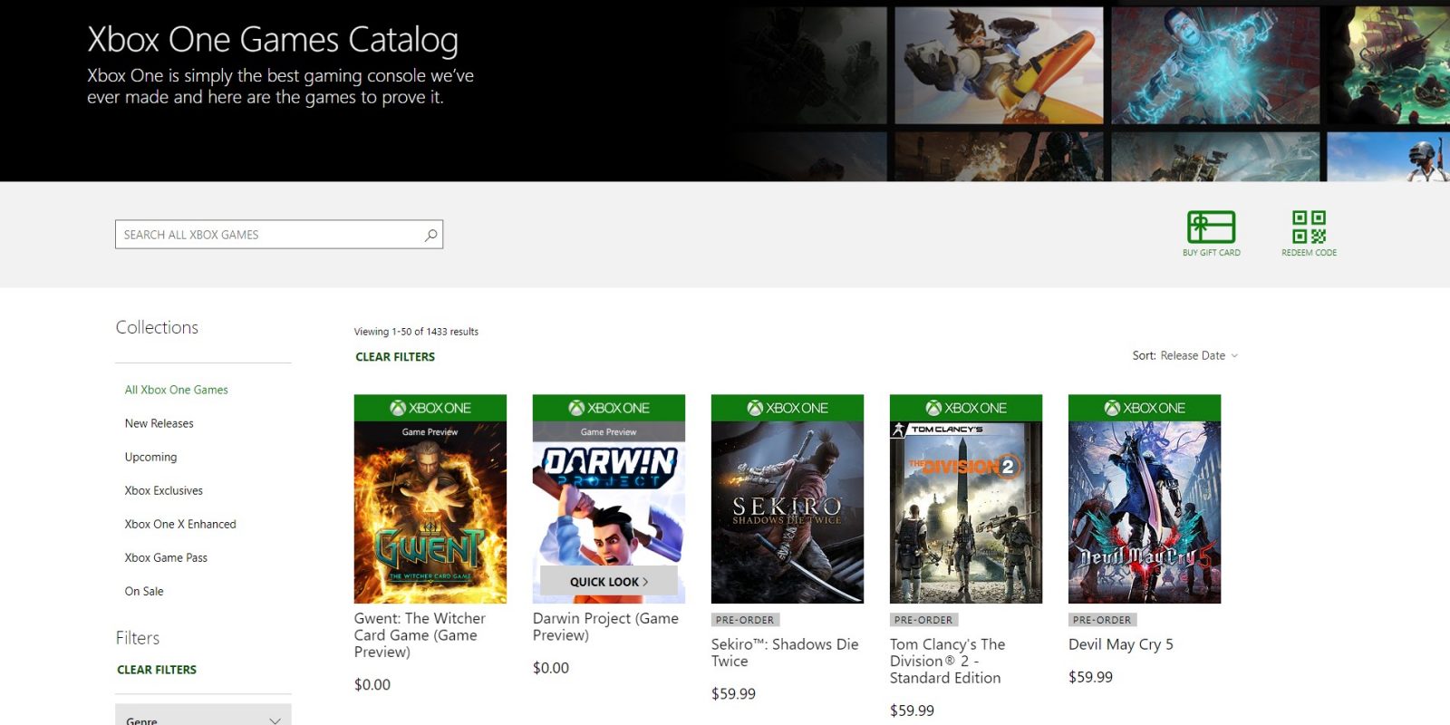Select New Releases collection
1450x725 pixels.
(159, 423)
